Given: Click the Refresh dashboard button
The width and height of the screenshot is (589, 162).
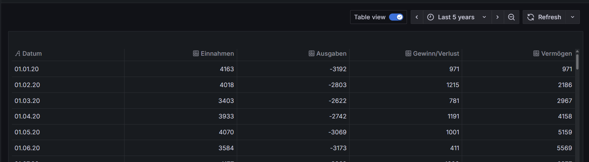Looking at the screenshot, I should pos(544,17).
